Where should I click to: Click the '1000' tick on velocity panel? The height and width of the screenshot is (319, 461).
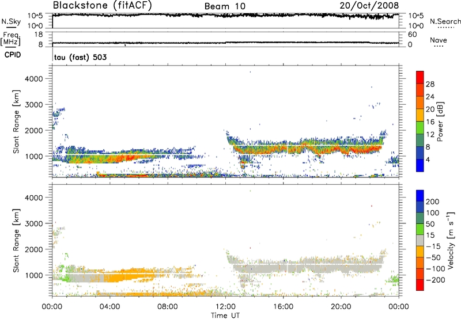34,275
